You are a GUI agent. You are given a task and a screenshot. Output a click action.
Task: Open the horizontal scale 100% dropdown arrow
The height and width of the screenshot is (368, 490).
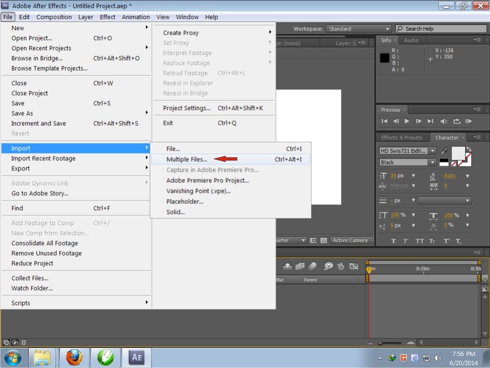[467, 215]
